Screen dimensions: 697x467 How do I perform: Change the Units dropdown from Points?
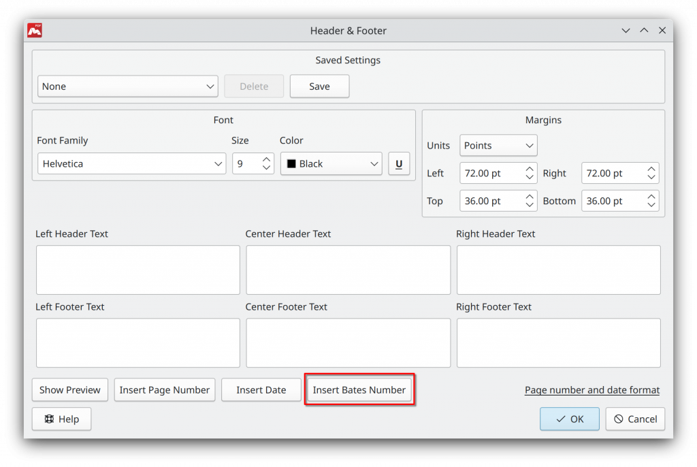(498, 146)
